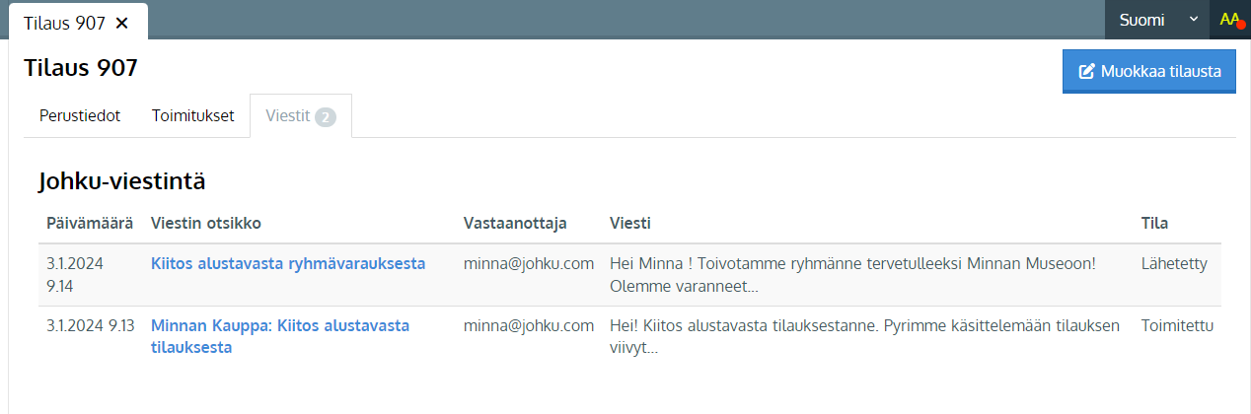Open Minnan Kauppa: Kiitos alustavasta tilauksesta link
1251x414 pixels.
click(x=280, y=336)
